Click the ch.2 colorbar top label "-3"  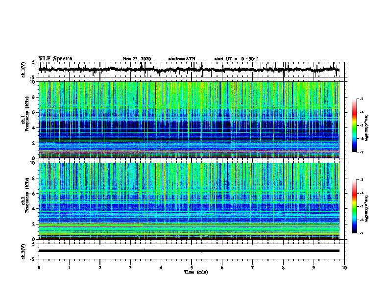coord(362,180)
